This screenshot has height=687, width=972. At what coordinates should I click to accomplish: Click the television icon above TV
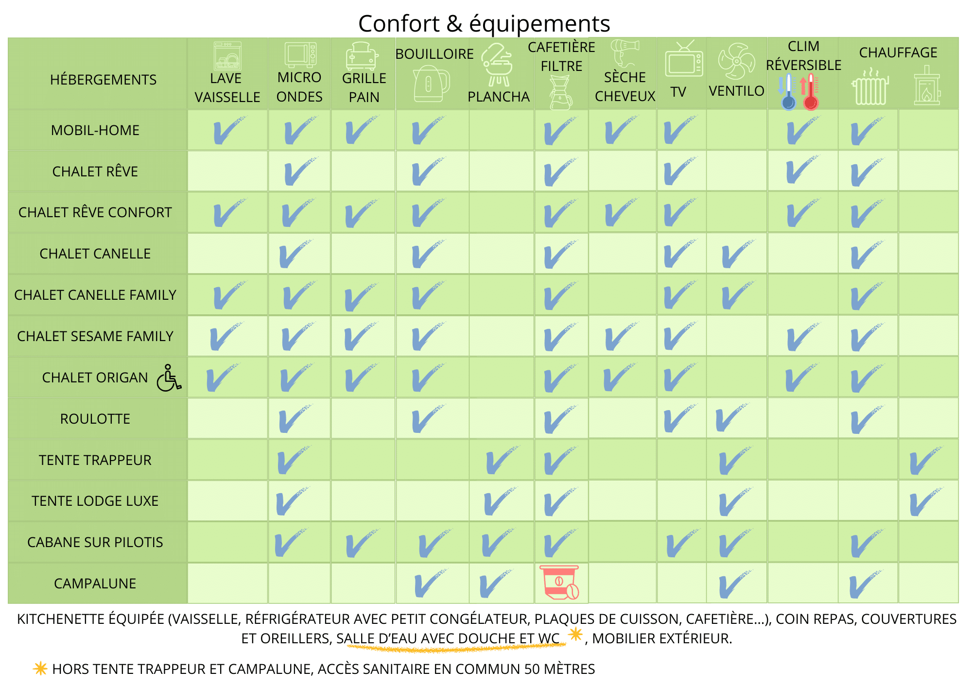click(x=683, y=60)
